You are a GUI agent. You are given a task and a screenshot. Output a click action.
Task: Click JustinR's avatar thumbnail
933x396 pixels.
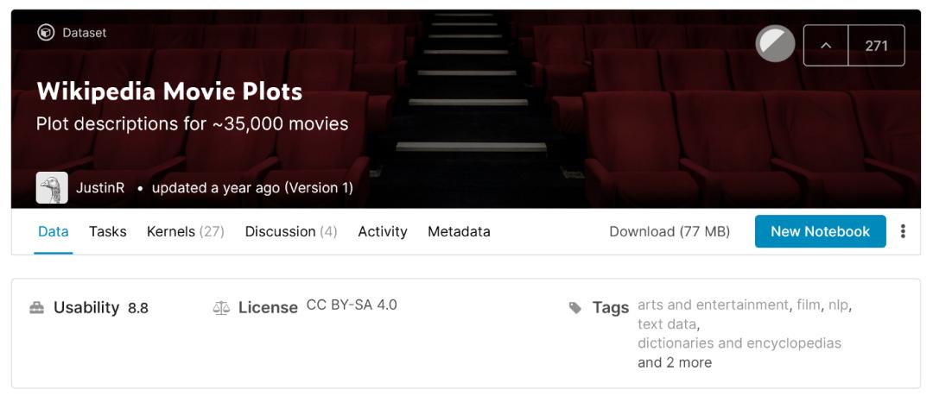tap(52, 187)
